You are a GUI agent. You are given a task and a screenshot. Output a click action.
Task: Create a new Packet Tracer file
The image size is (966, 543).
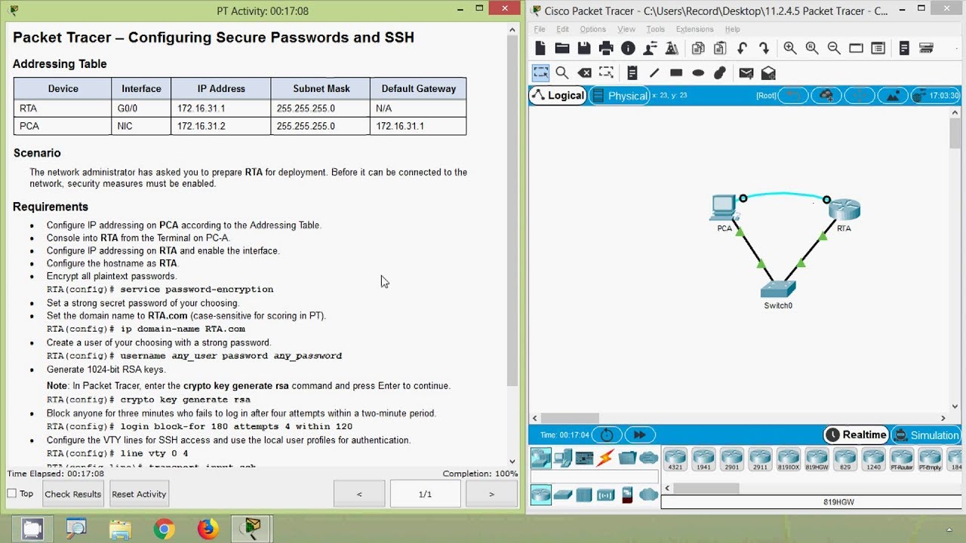click(x=540, y=48)
